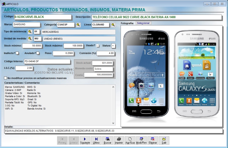The image size is (228, 148).
Task: Click the Marca field with SAMSUNG
Action: tap(27, 24)
